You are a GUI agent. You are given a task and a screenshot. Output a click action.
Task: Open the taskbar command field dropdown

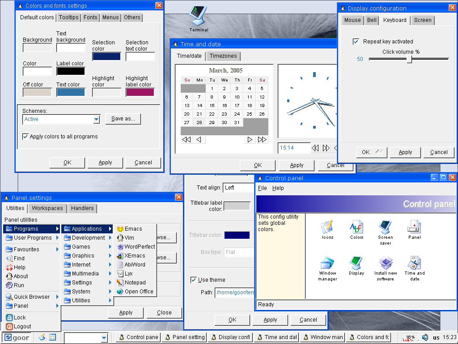tap(104, 338)
